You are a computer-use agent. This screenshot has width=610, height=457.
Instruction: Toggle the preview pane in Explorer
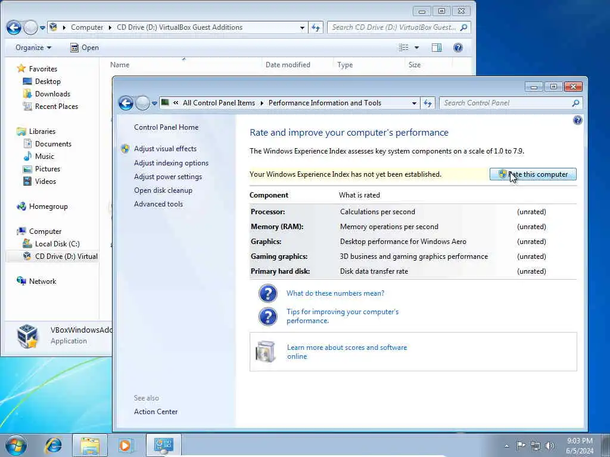tap(437, 48)
